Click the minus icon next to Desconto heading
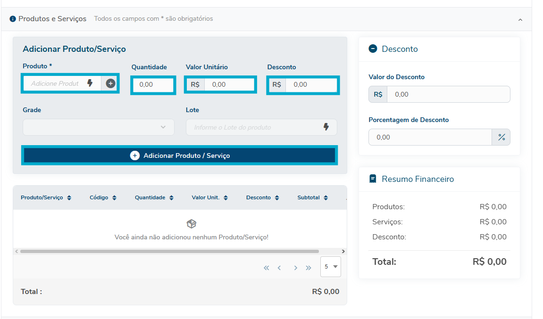The width and height of the screenshot is (543, 319). click(x=373, y=49)
